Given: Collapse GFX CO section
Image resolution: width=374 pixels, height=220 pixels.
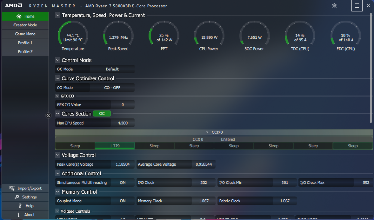Looking at the screenshot, I should click(x=57, y=96).
